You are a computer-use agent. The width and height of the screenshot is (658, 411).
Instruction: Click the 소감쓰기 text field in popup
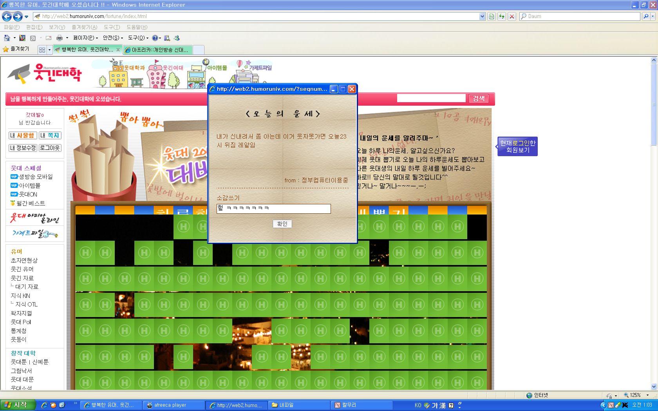pos(273,209)
